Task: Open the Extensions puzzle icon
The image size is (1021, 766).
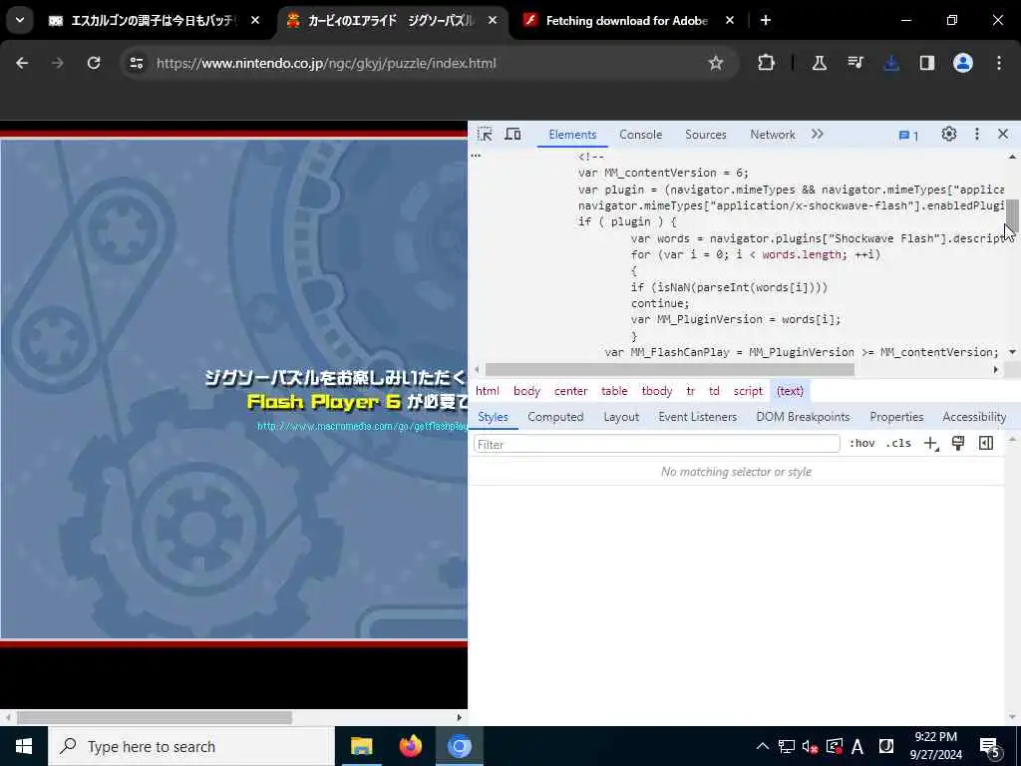Action: point(766,63)
